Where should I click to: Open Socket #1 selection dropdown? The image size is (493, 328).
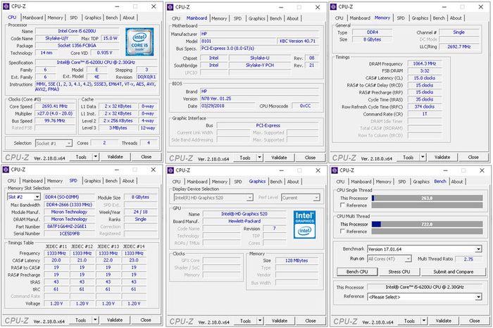(68, 144)
